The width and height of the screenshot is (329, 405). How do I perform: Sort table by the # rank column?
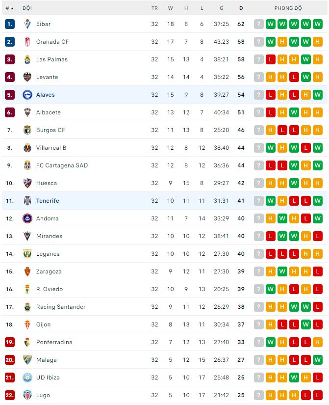(x=9, y=8)
